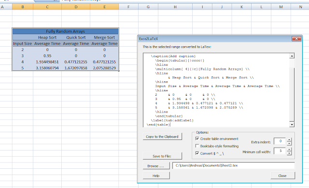
Task: Toggle Create table environment checkbox
Action: pyautogui.click(x=197, y=138)
